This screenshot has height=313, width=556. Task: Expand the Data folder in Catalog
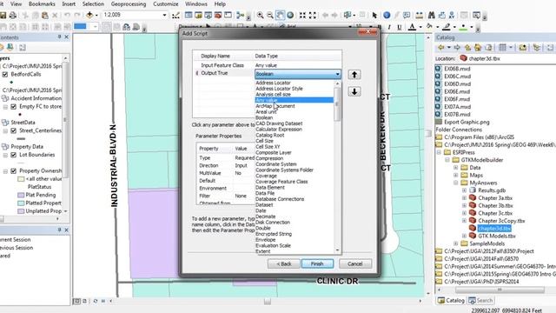[456, 168]
